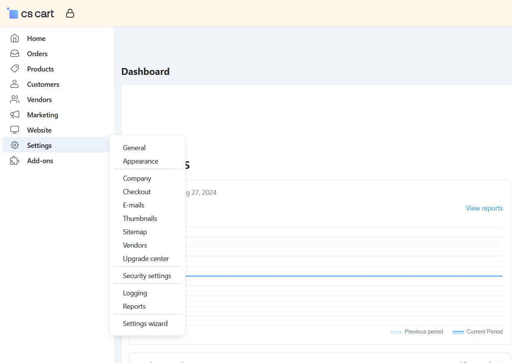Click the Settings gear icon
The width and height of the screenshot is (512, 363).
[15, 145]
